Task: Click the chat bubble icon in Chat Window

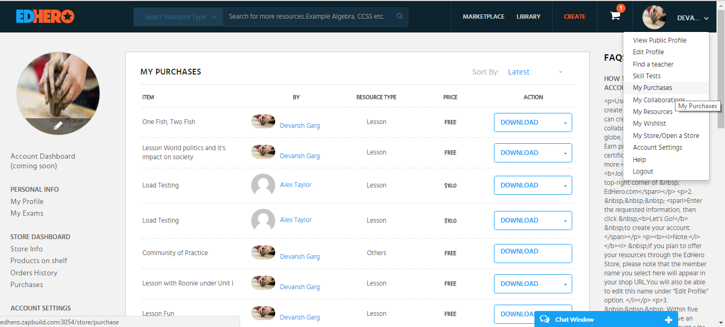Action: tap(545, 320)
